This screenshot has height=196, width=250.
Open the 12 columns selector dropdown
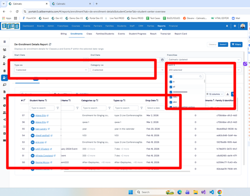point(214,94)
